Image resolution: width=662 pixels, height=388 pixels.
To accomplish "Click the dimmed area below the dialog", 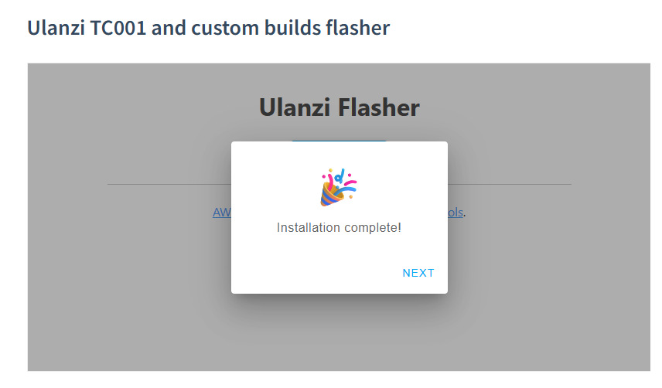I will coord(339,333).
